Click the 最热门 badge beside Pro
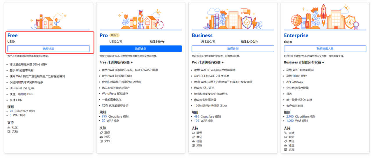This screenshot has width=372, height=162. pos(115,35)
